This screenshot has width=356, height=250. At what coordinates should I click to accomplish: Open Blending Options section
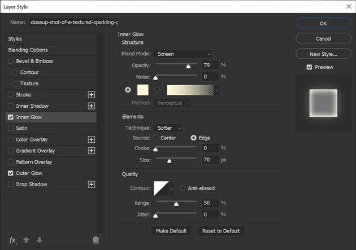click(51, 50)
